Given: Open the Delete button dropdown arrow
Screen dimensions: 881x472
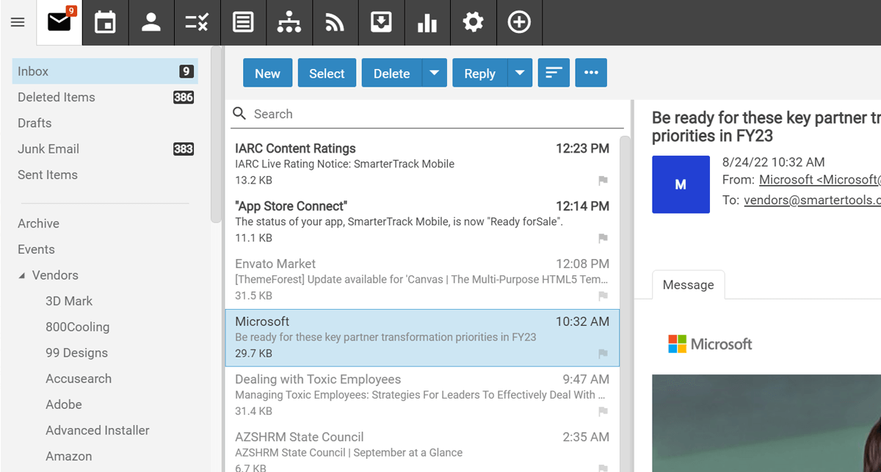Looking at the screenshot, I should (x=434, y=73).
